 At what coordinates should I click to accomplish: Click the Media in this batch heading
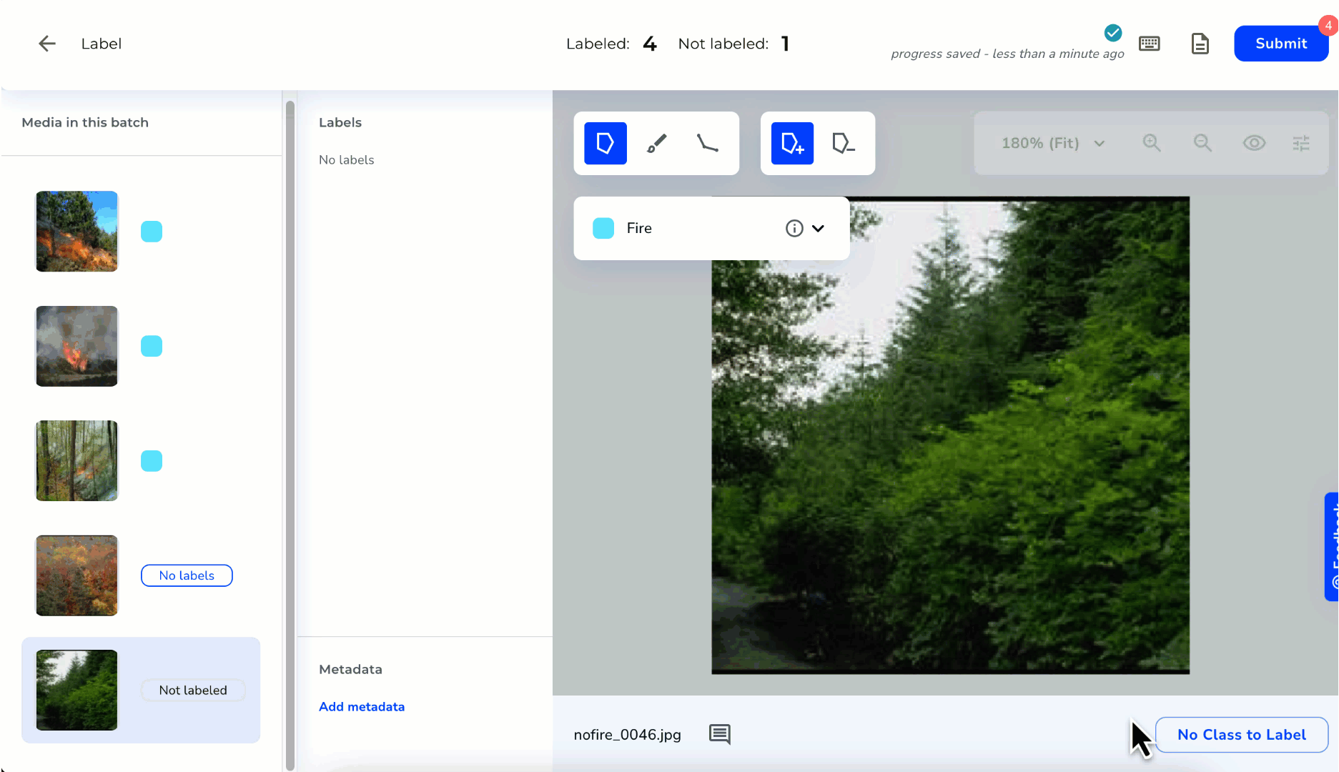85,122
